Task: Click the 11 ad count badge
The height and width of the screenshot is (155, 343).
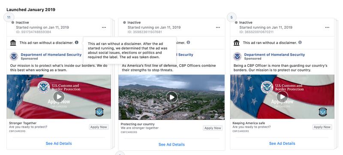Action: click(9, 18)
